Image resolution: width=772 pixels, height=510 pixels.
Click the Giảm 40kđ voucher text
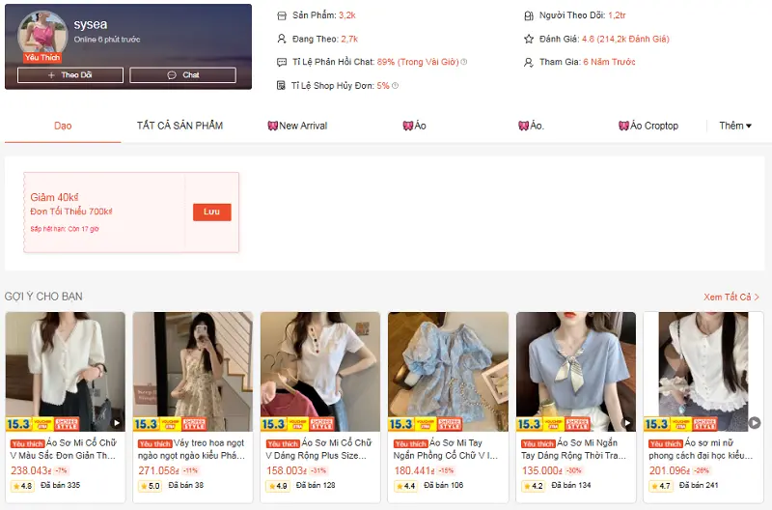coord(55,197)
